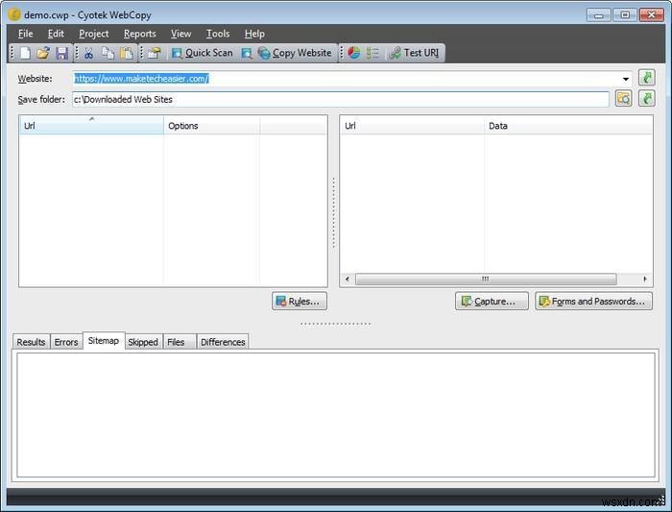Screen dimensions: 672x512
Task: Click the scan icon before Copy Website
Action: pyautogui.click(x=247, y=53)
